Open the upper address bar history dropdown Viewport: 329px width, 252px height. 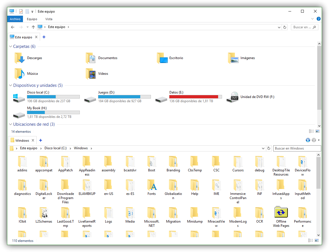click(279, 27)
